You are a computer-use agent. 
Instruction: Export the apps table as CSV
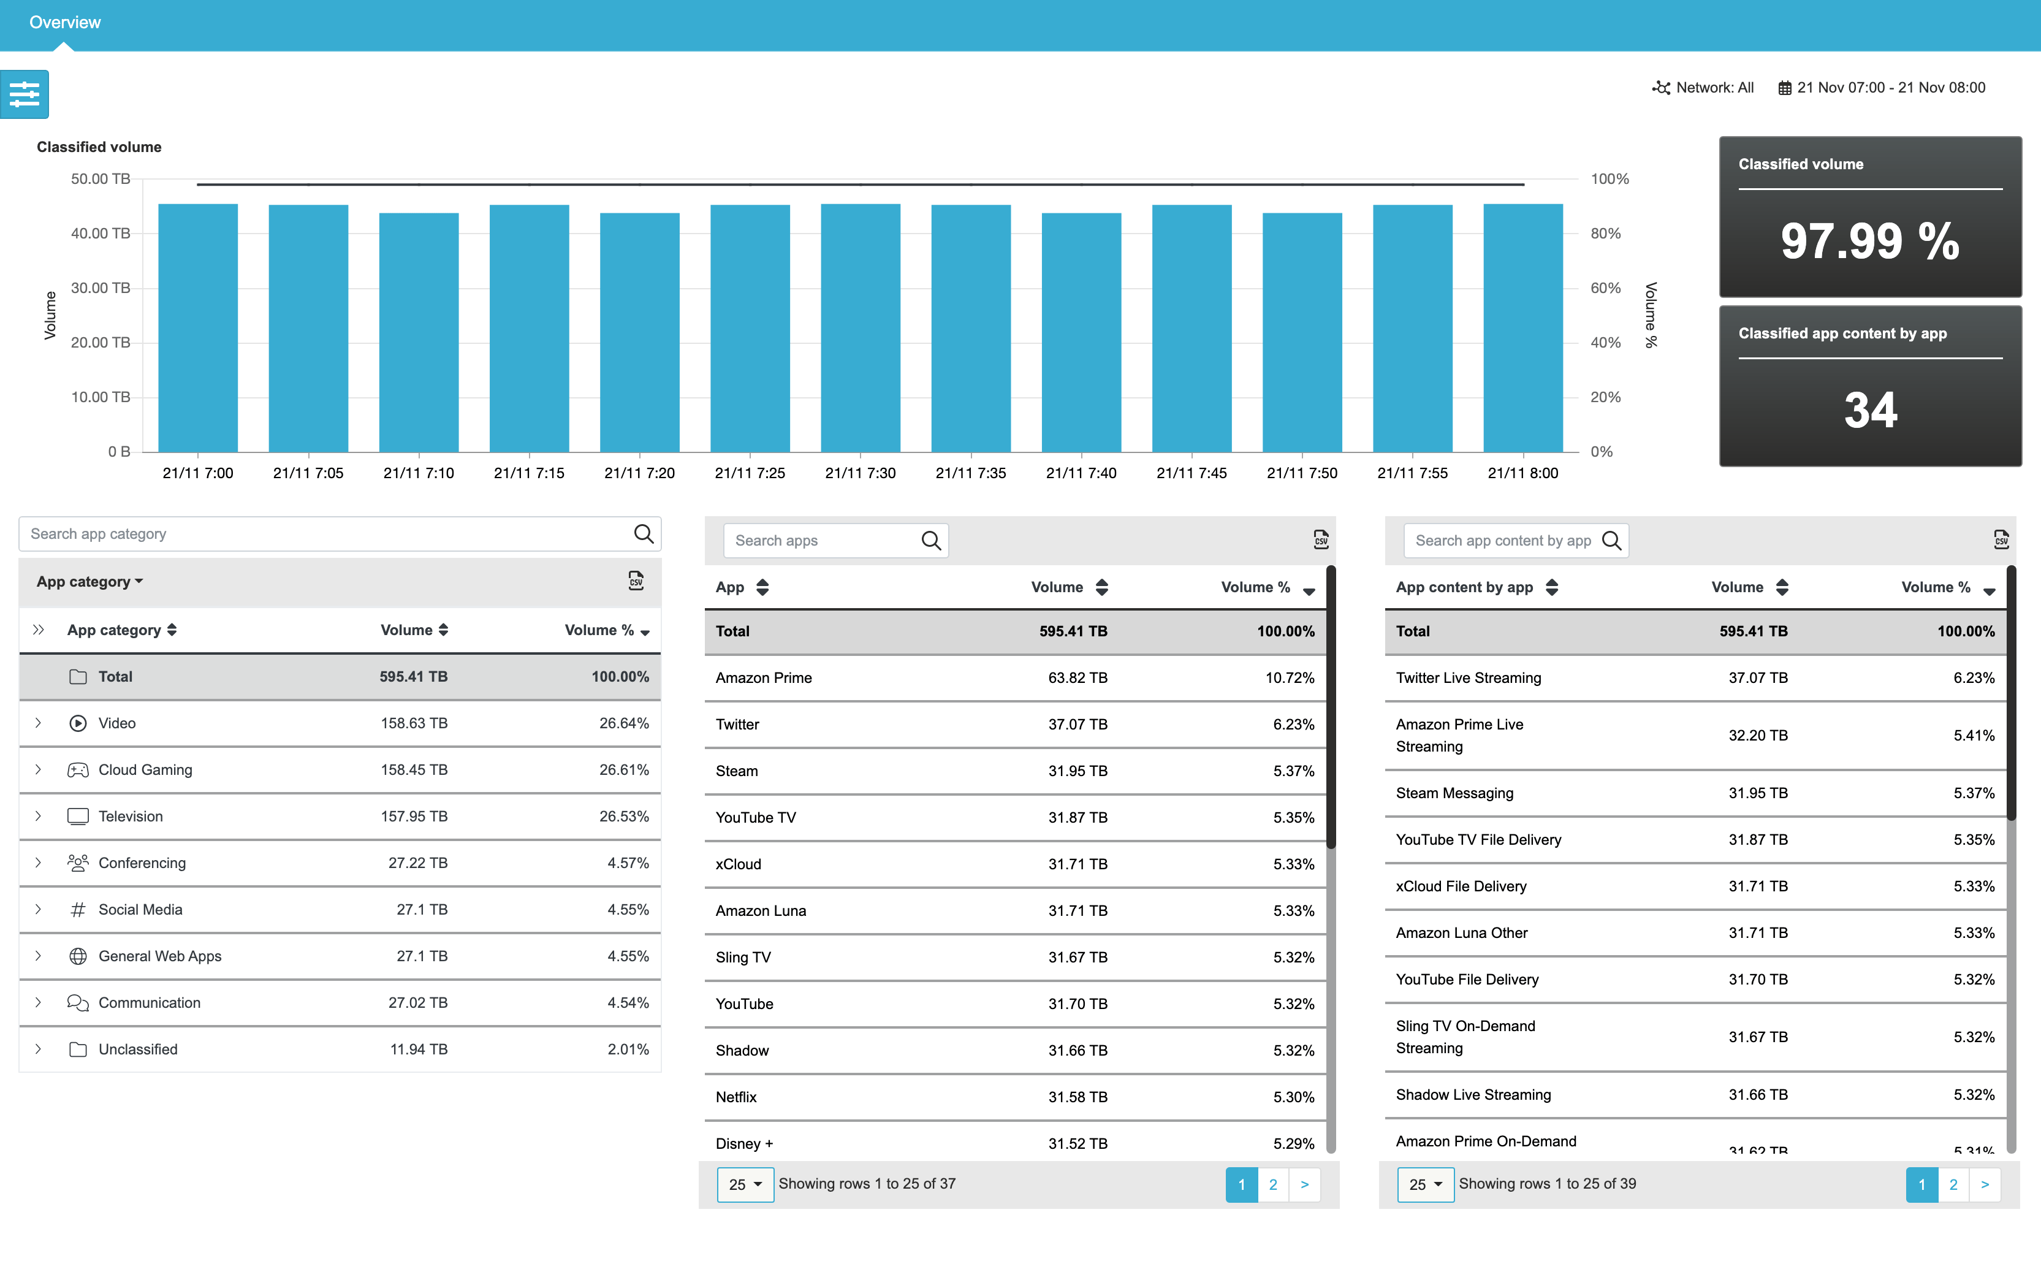(1321, 539)
